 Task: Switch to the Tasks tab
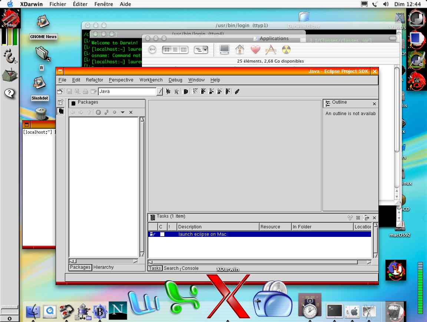coord(155,268)
